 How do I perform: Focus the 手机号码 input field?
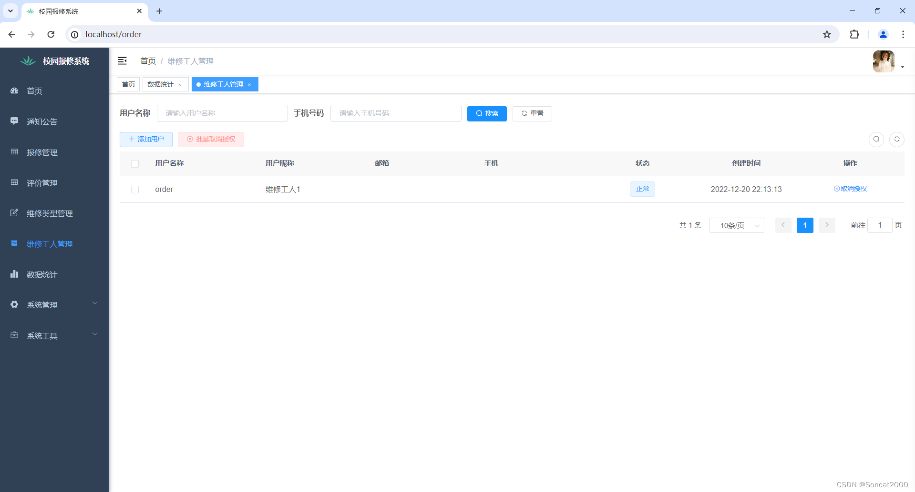click(396, 113)
